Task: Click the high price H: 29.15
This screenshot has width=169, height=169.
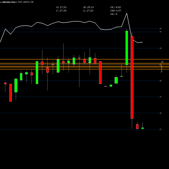Action: [89, 7]
